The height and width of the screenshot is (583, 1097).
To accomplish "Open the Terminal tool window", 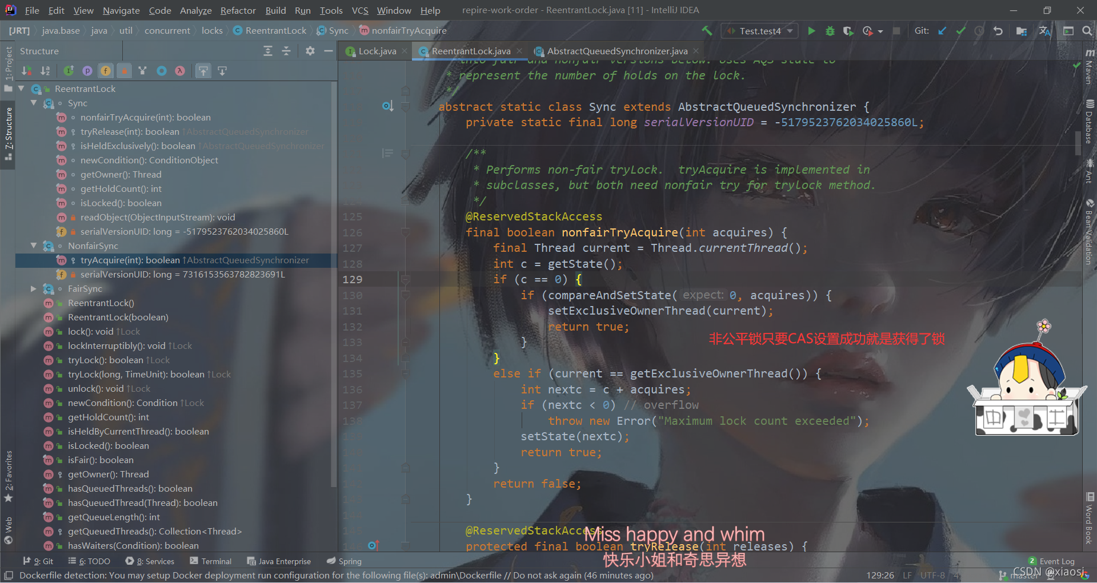I will pyautogui.click(x=211, y=561).
